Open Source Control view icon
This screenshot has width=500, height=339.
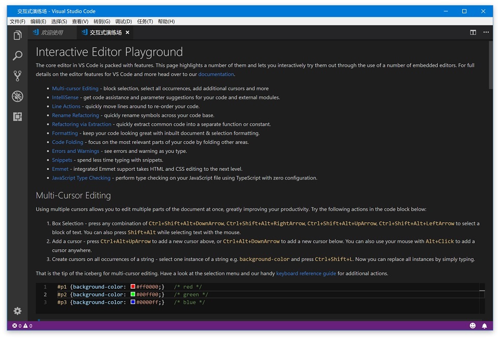point(17,76)
